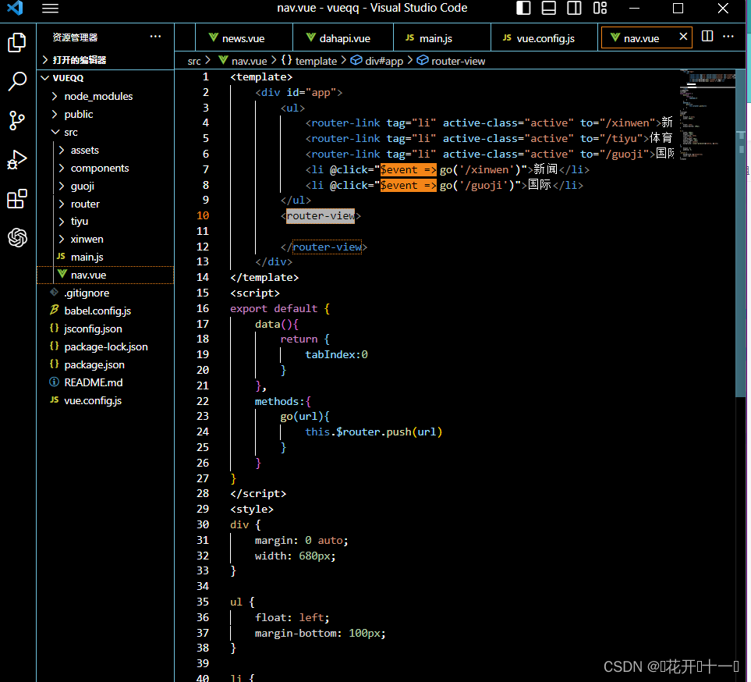Switch to main.js tab

(x=442, y=38)
